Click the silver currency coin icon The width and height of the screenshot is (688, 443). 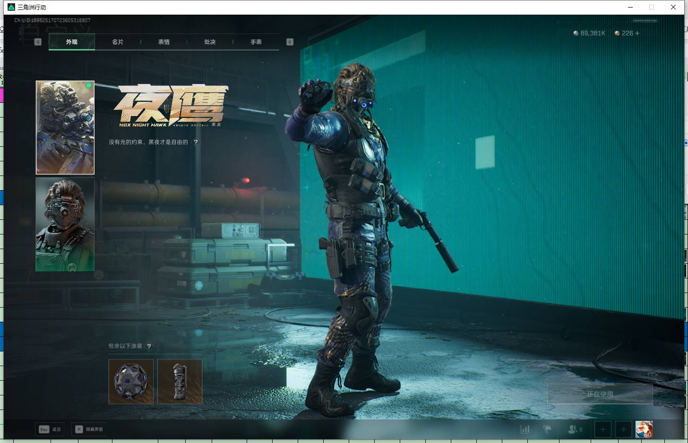tap(576, 33)
